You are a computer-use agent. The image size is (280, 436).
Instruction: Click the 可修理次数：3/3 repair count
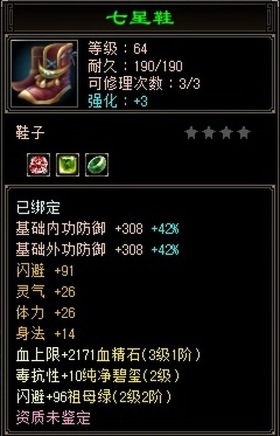(x=144, y=84)
